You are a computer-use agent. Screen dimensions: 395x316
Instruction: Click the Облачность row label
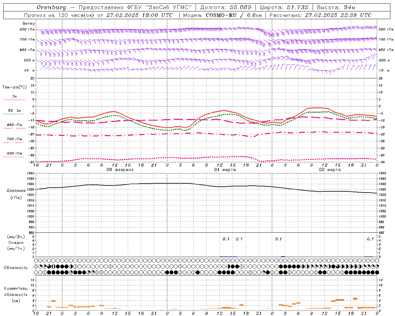(15, 268)
